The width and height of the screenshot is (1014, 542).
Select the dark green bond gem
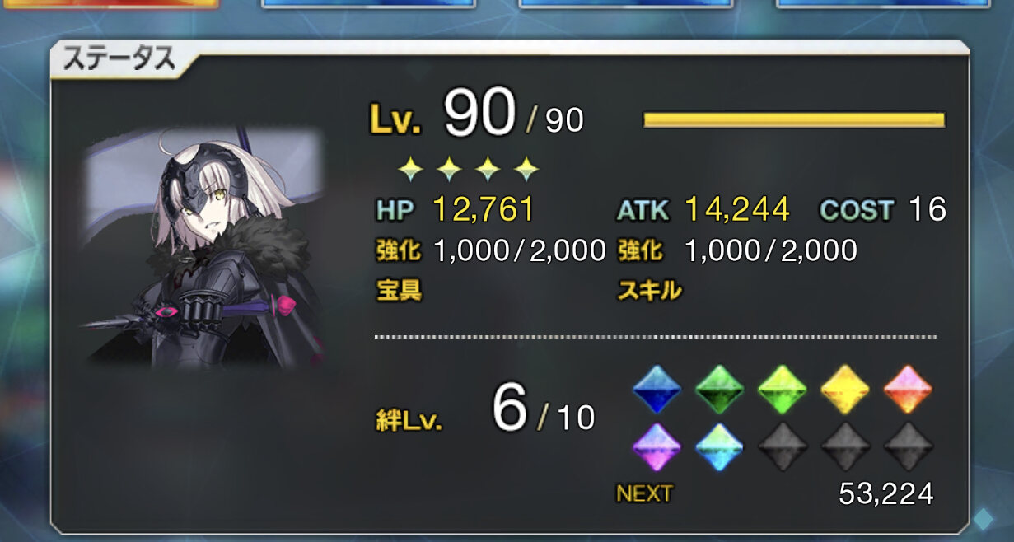point(720,389)
